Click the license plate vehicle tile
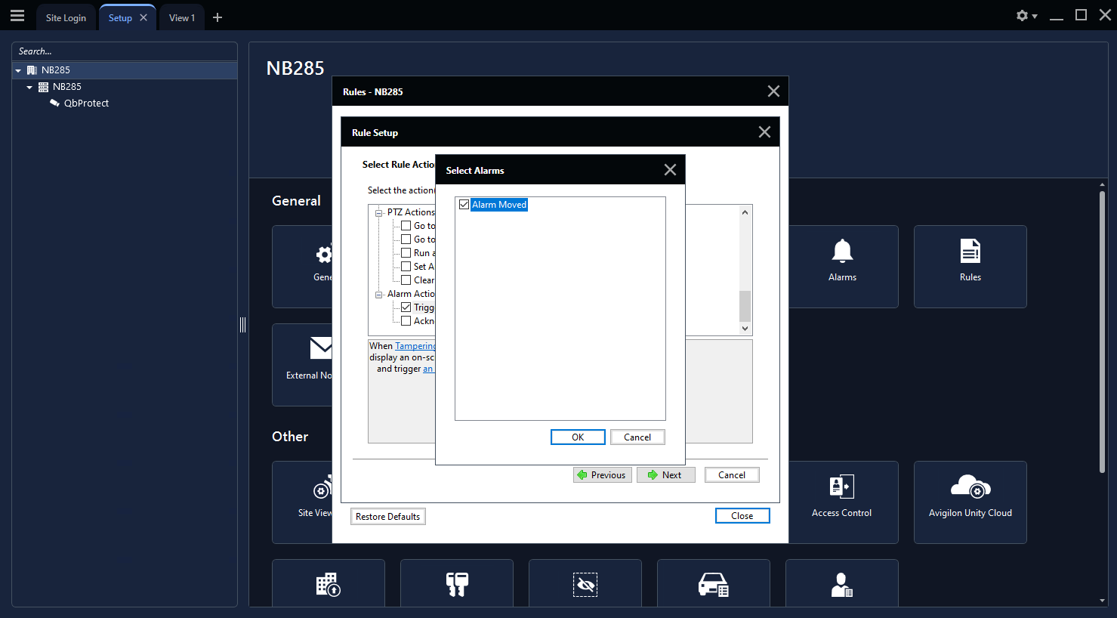This screenshot has width=1117, height=618. point(713,585)
